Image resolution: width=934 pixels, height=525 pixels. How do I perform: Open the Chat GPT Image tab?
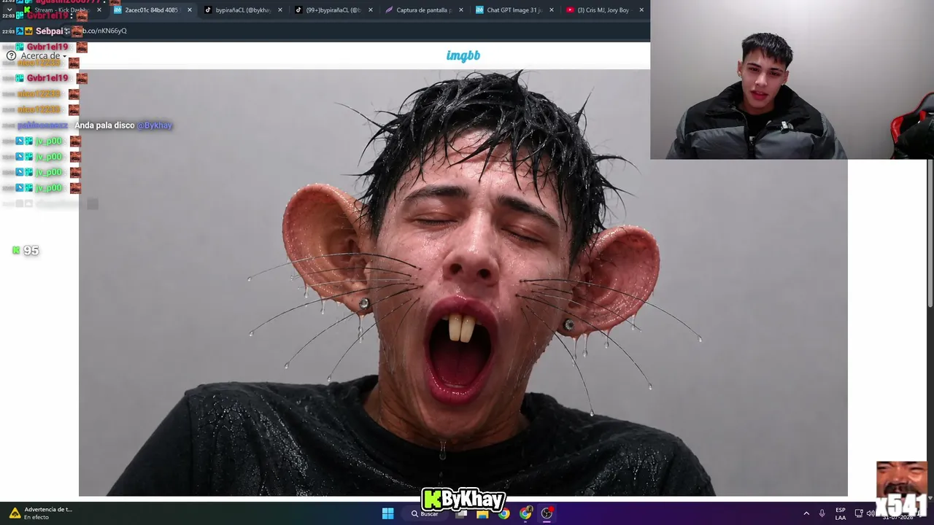(x=514, y=10)
